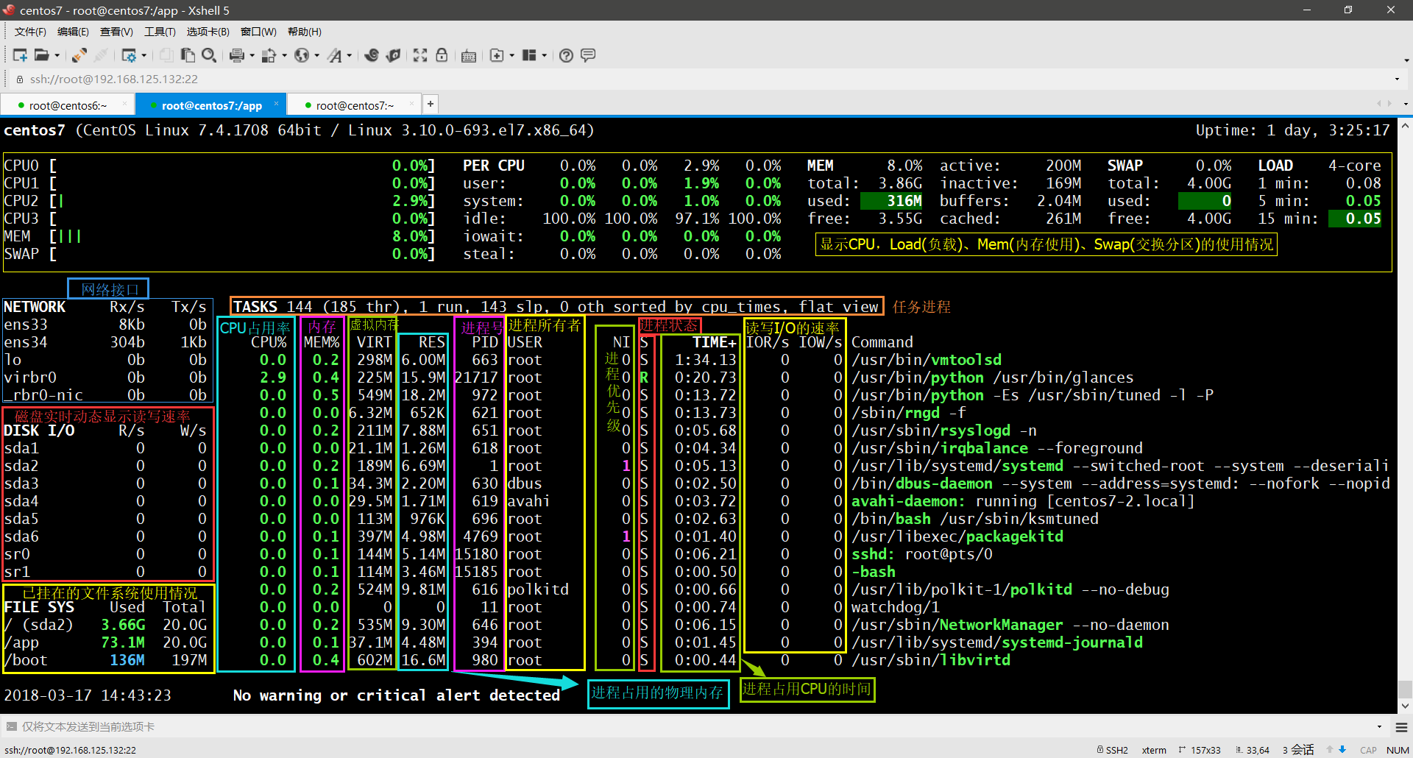Click the Help question mark icon

(566, 55)
